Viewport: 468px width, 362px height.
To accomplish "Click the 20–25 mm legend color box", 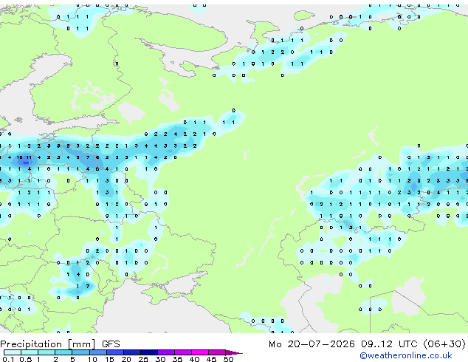I will [x=132, y=352].
